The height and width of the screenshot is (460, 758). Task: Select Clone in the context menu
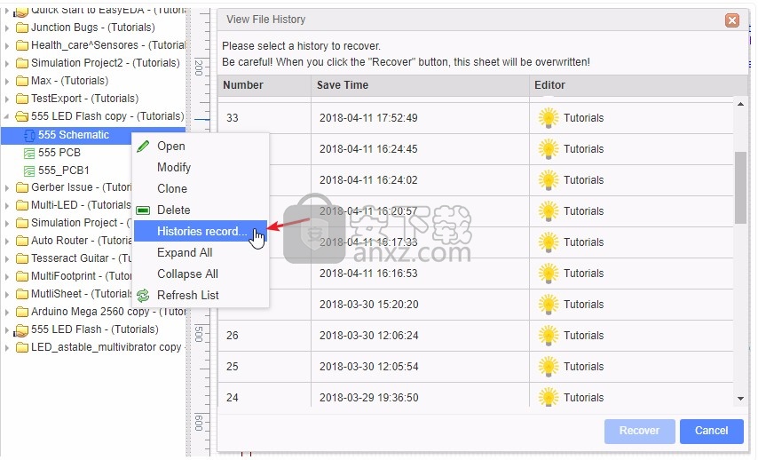172,189
